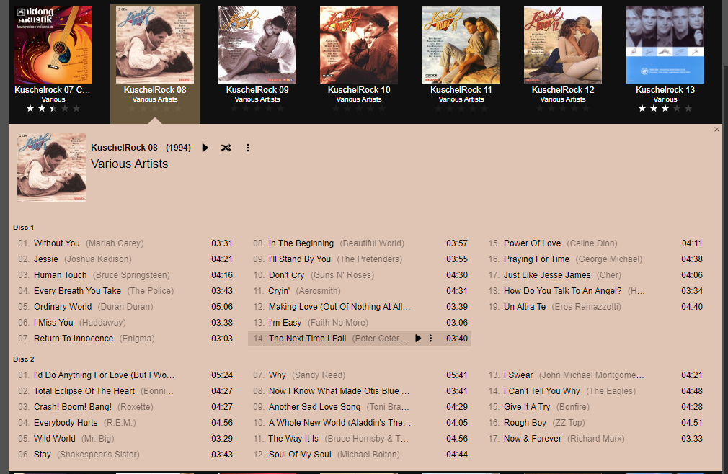Open Various Artists in album detail header
The image size is (728, 474).
[x=130, y=164]
